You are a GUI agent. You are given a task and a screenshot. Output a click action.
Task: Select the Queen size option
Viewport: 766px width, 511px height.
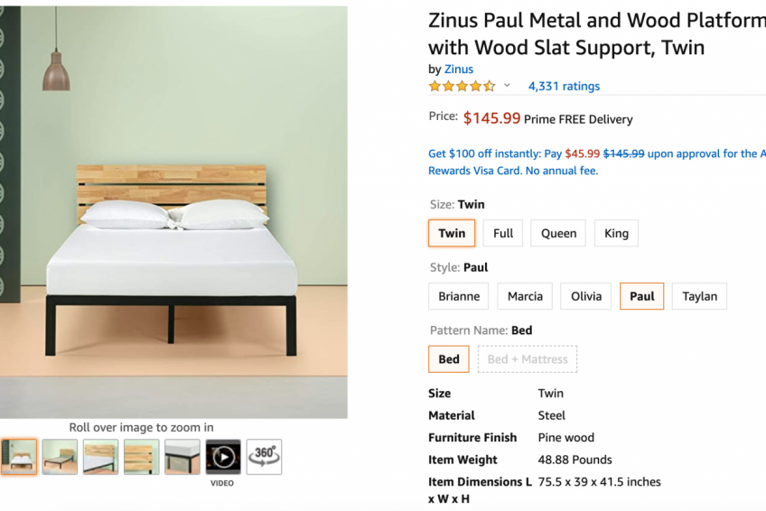(x=558, y=233)
